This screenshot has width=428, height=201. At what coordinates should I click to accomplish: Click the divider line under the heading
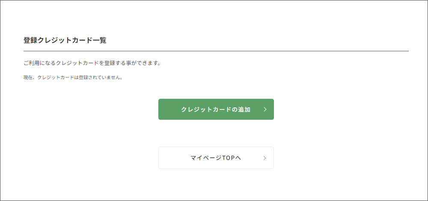(x=216, y=51)
